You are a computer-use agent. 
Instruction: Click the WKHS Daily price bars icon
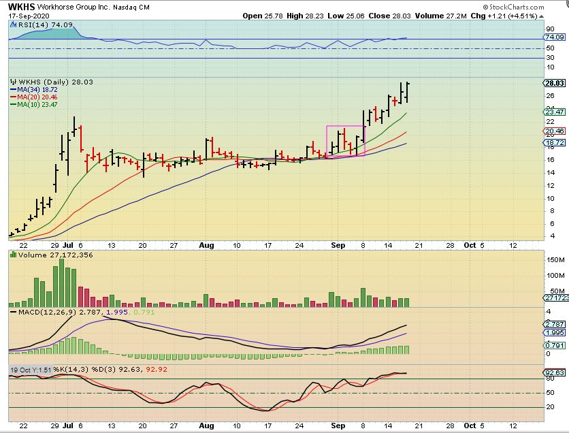pyautogui.click(x=14, y=82)
